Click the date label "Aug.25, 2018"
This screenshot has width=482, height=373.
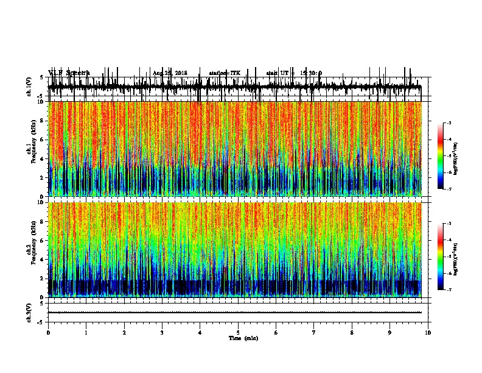(170, 73)
